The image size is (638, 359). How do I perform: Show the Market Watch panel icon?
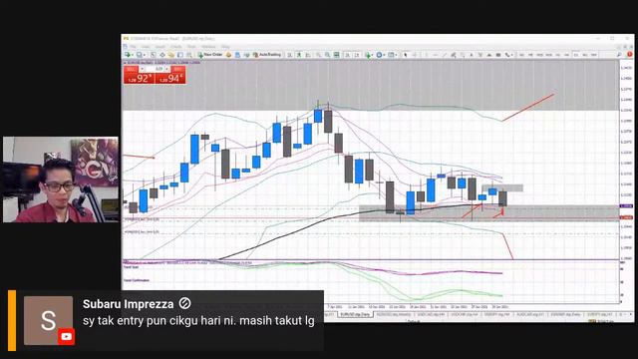click(x=153, y=55)
